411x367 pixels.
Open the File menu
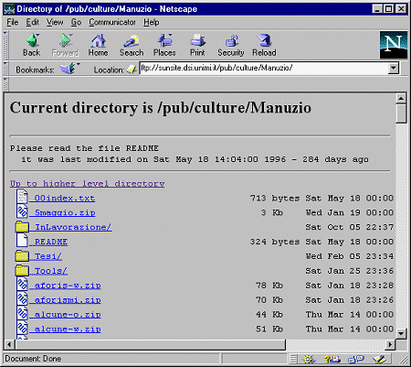13,22
